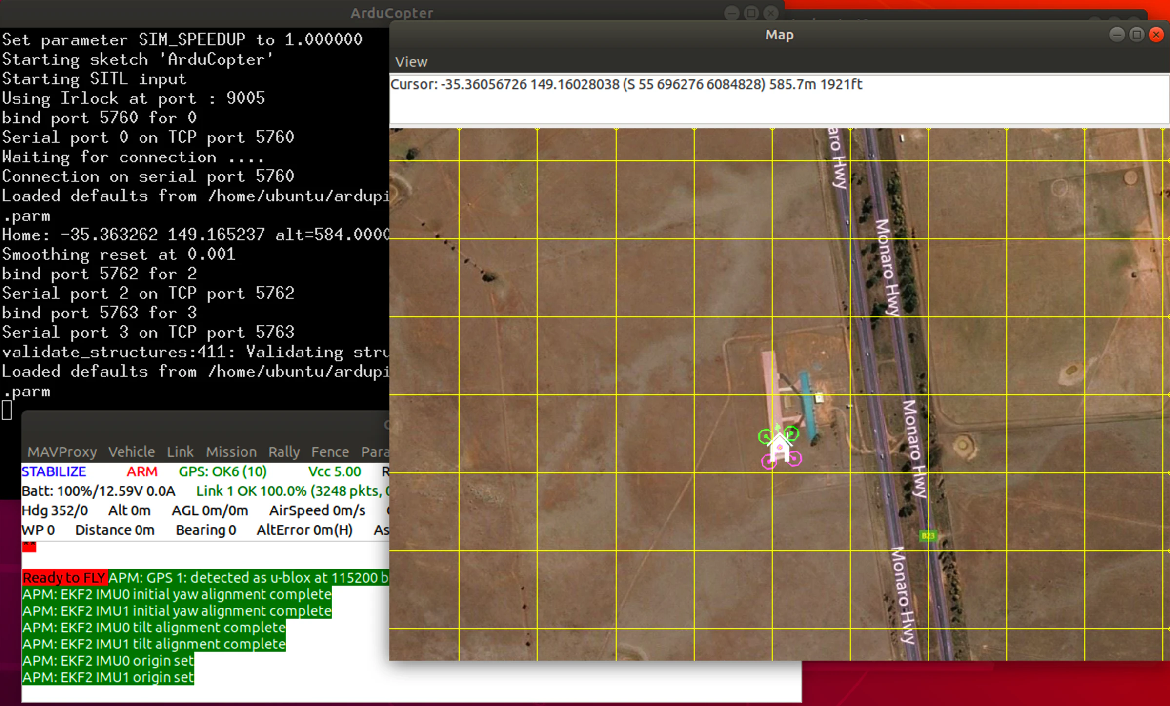Click the Map window title bar

[x=779, y=35]
